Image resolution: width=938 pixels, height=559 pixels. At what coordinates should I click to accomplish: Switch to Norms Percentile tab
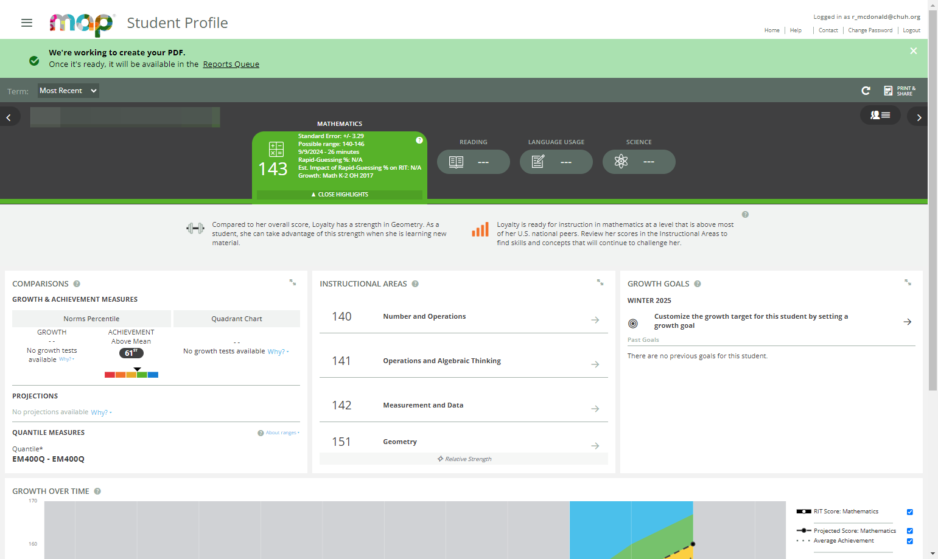point(91,319)
